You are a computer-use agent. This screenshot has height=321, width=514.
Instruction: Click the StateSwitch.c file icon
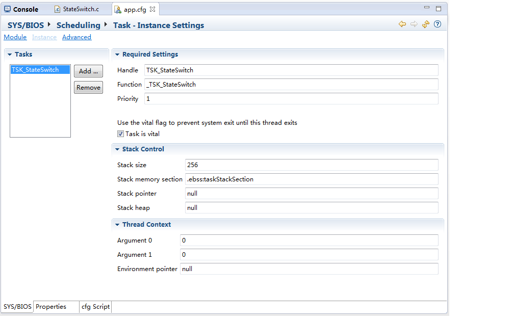58,9
